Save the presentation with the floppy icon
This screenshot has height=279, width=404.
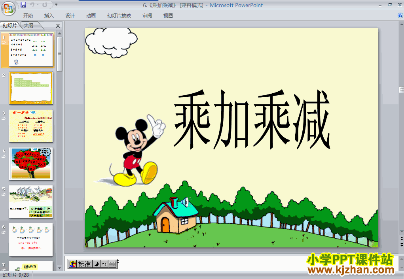(23, 5)
